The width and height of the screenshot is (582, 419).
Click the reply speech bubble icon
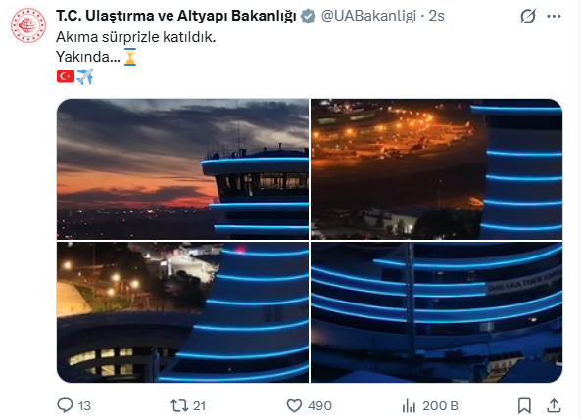65,405
